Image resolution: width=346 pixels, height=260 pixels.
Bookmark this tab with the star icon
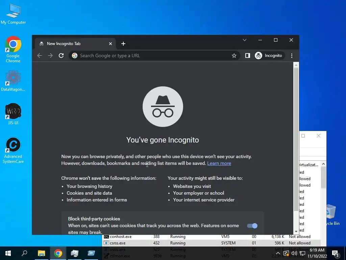click(x=234, y=56)
